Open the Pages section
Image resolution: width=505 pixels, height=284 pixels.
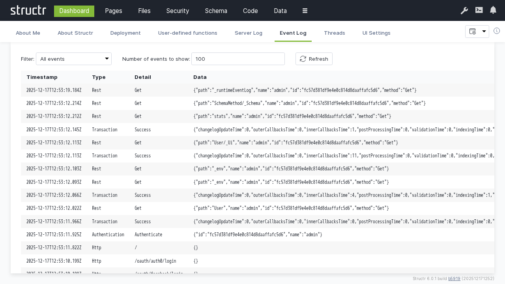pos(114,11)
